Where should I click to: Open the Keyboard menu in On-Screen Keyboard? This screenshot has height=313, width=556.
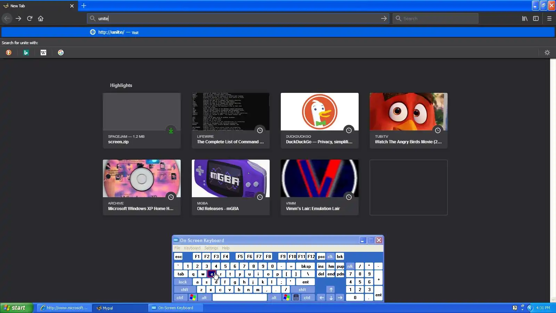click(x=192, y=248)
